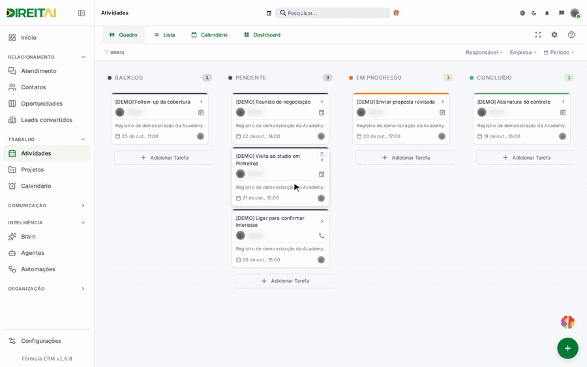Click the Pesquisar search field
587x367 pixels.
click(333, 13)
